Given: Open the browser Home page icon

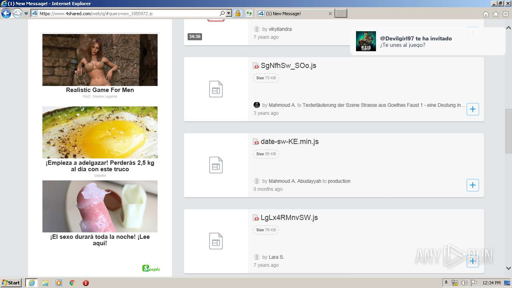Looking at the screenshot, I should [486, 14].
